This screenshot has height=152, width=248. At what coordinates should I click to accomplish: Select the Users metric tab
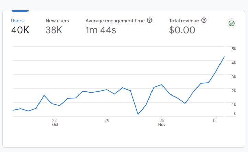click(x=18, y=21)
